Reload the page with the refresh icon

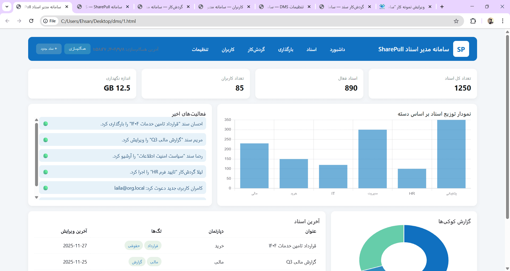[31, 21]
